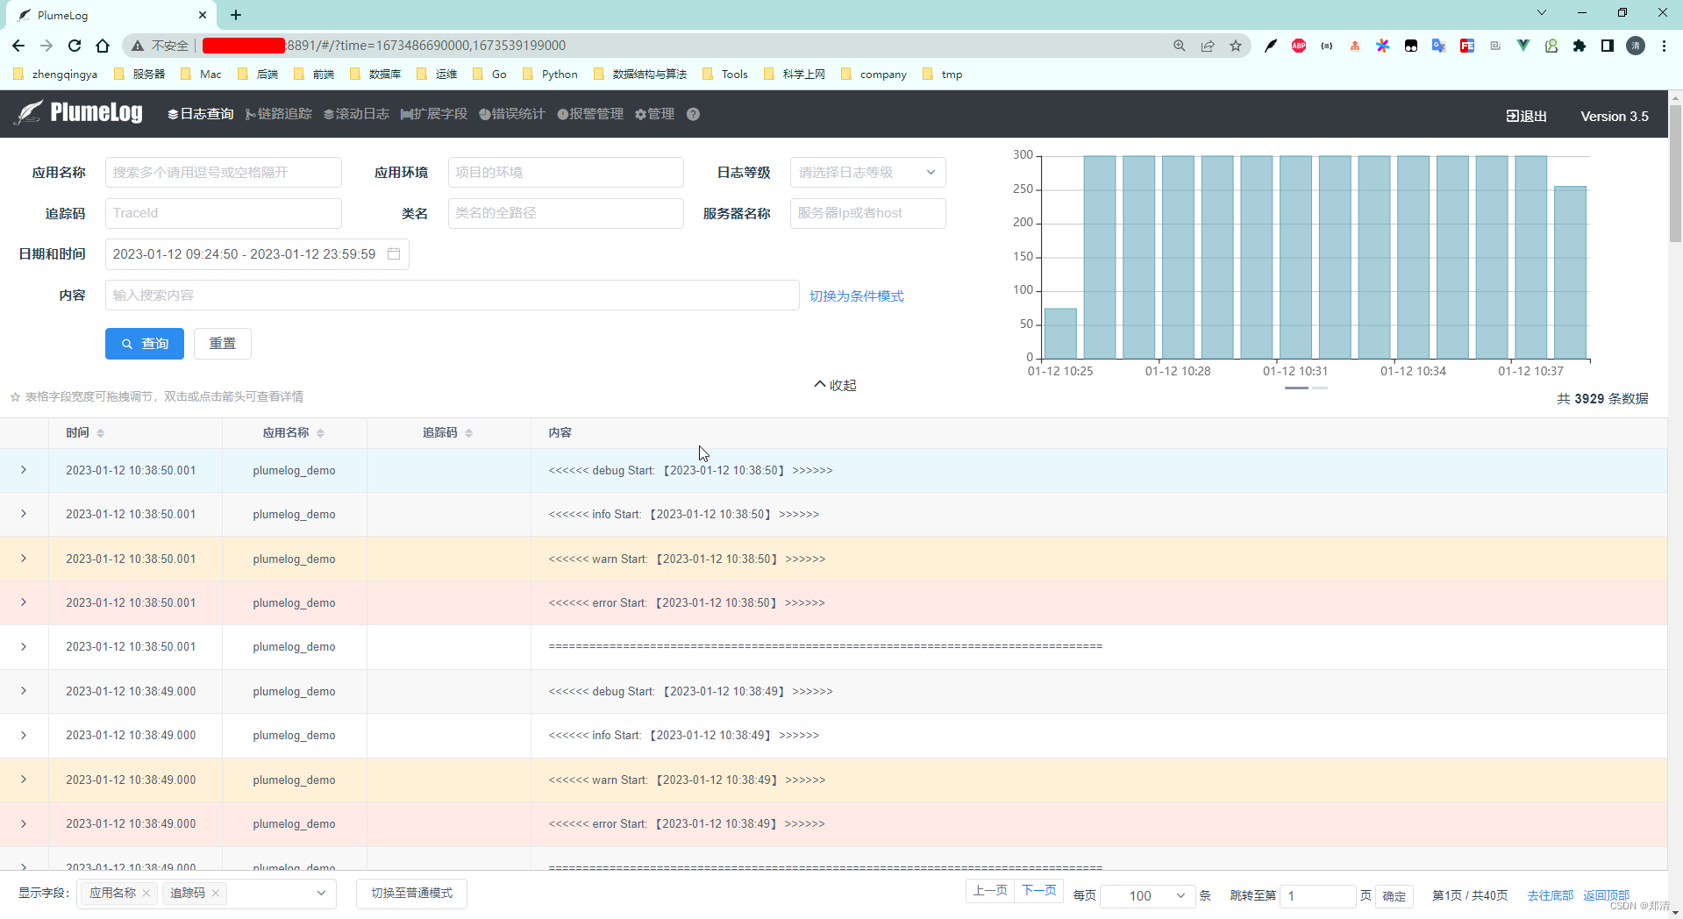1683x919 pixels.
Task: Switch to 滚动日志 rolling log view
Action: 356,114
